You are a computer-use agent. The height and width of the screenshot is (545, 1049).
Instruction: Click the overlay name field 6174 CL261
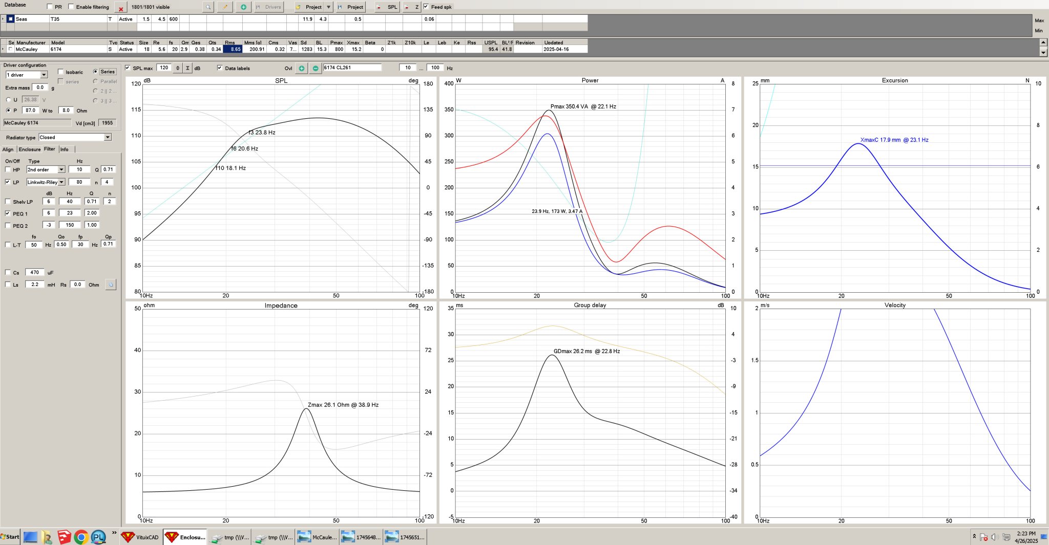pyautogui.click(x=352, y=68)
